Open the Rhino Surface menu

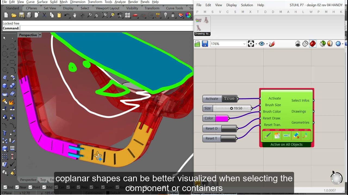coord(42,2)
